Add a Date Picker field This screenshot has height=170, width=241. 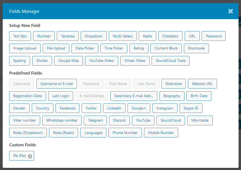[85, 48]
